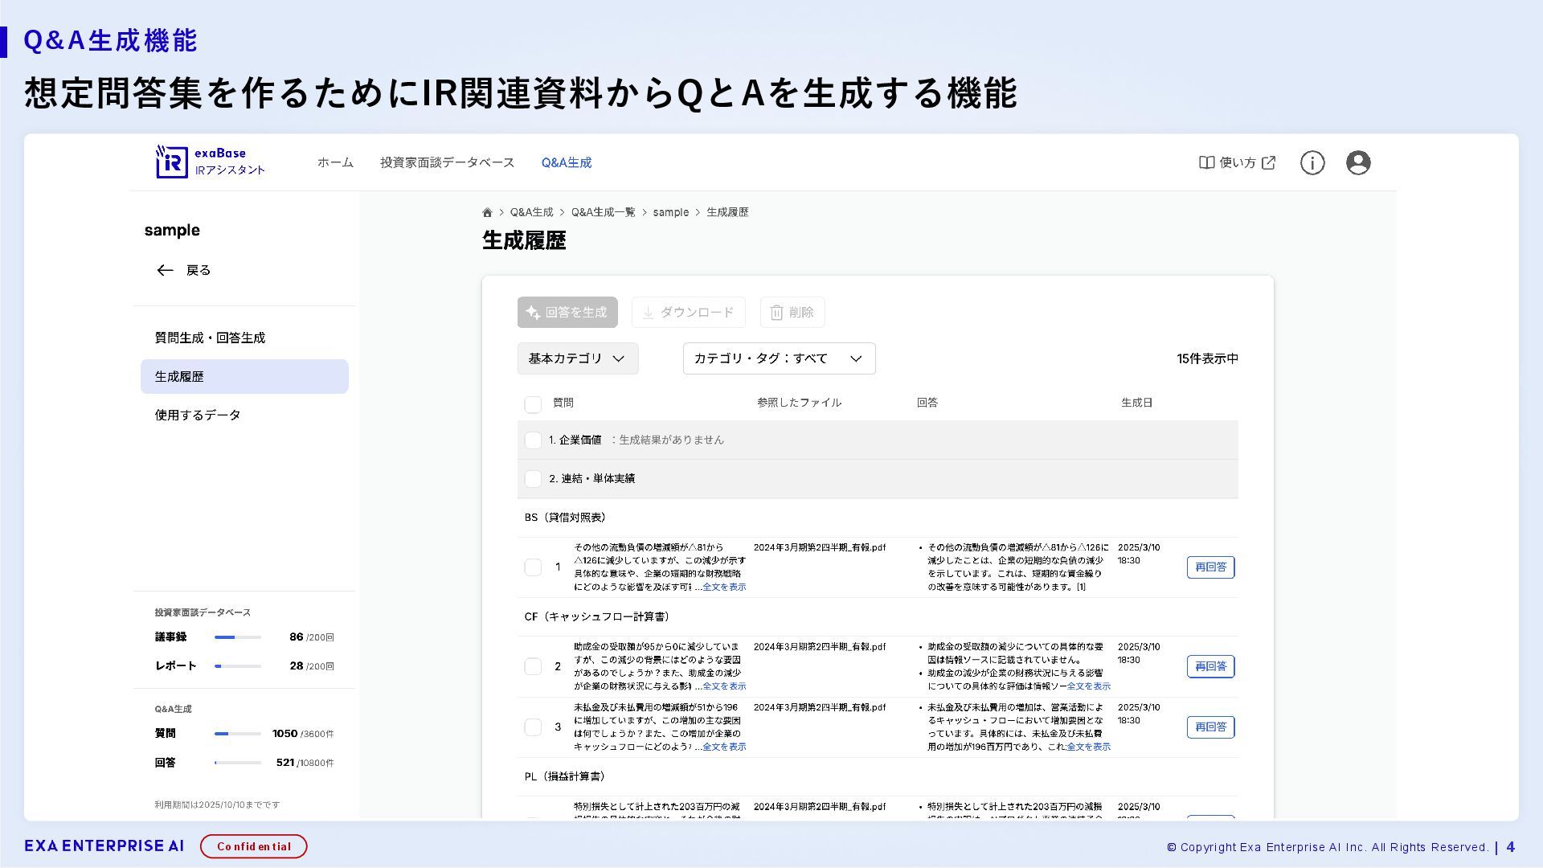Open 全文を表示 in question 1
This screenshot has width=1543, height=868.
(724, 588)
